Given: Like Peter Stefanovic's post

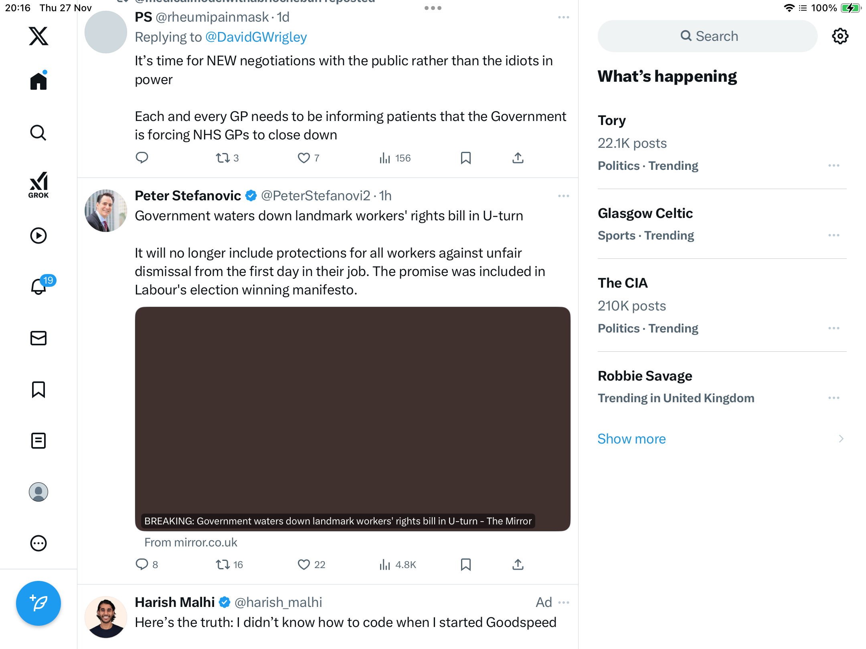Looking at the screenshot, I should [x=304, y=564].
